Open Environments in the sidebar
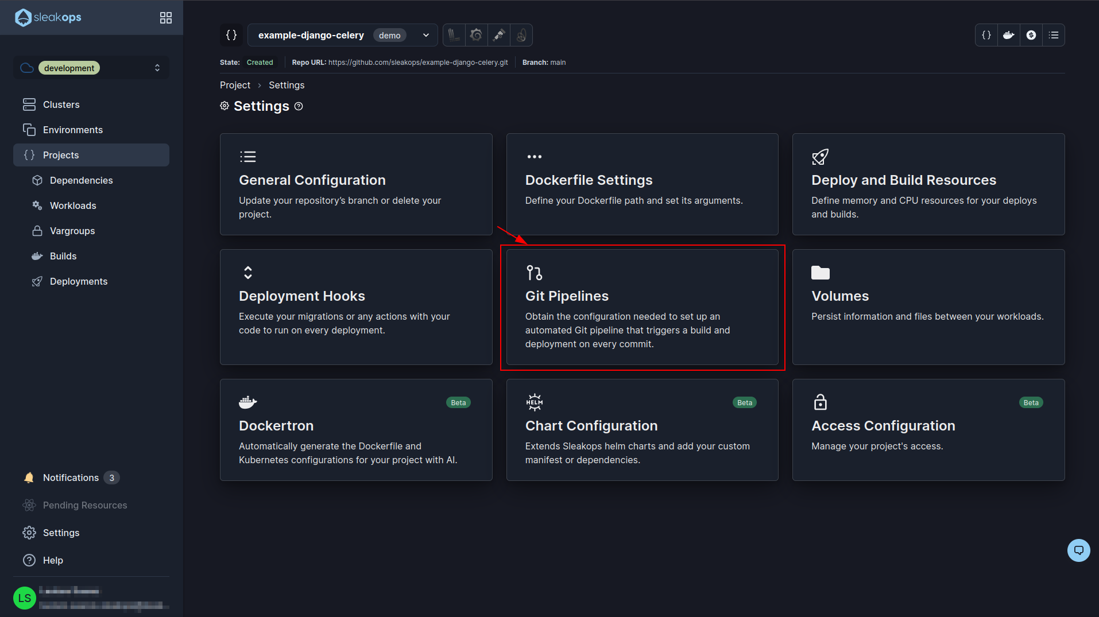 [91, 130]
